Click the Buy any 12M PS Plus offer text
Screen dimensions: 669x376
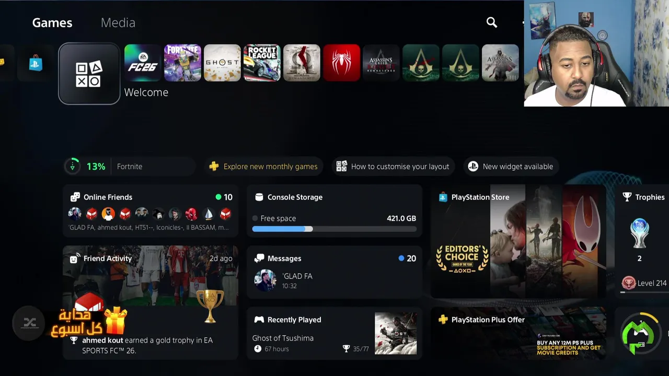568,348
